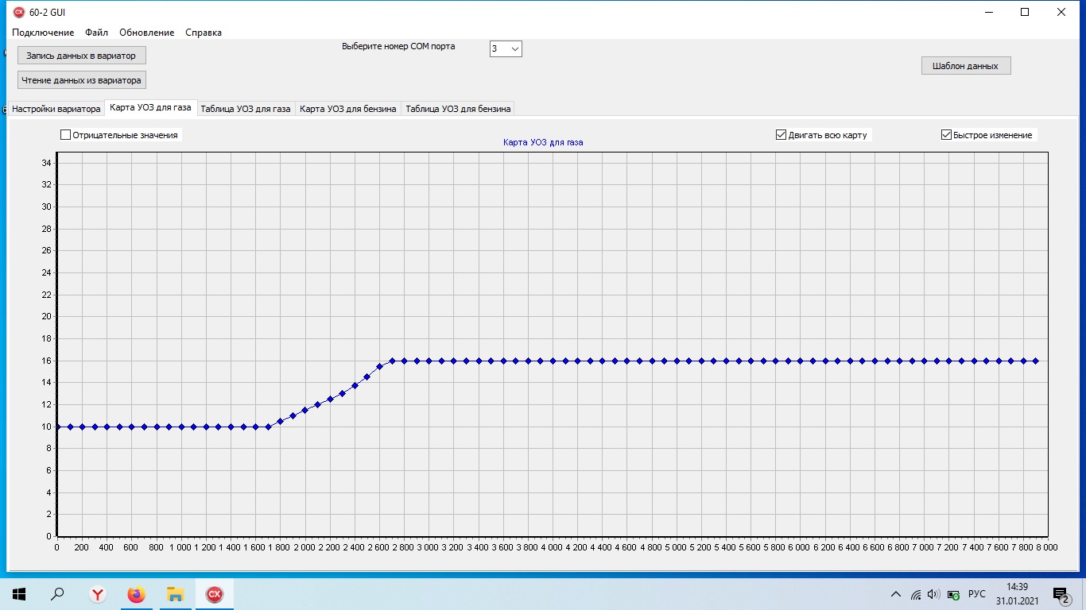1086x610 pixels.
Task: Open Yandex browser from taskbar
Action: pyautogui.click(x=97, y=594)
